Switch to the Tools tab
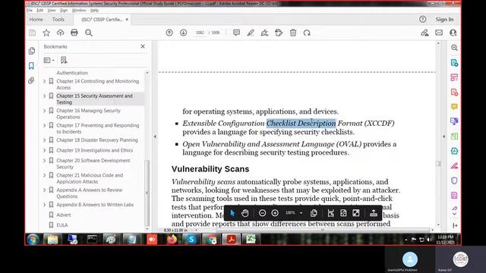486x273 pixels. coord(58,19)
